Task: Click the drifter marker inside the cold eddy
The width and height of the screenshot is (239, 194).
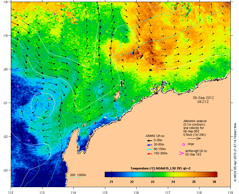Action: pos(48,99)
